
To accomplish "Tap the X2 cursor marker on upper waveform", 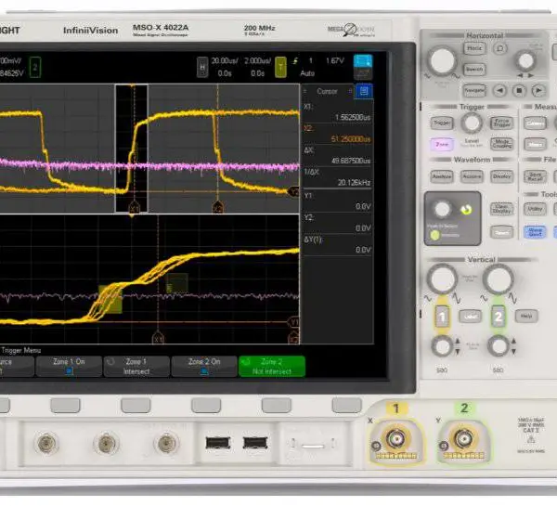I will 217,208.
